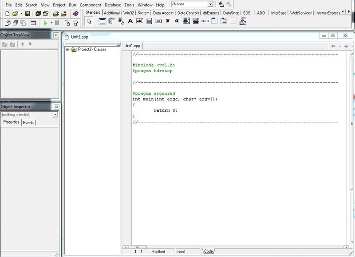Click the Step Over debug icon
This screenshot has height=257, width=355.
tap(76, 23)
